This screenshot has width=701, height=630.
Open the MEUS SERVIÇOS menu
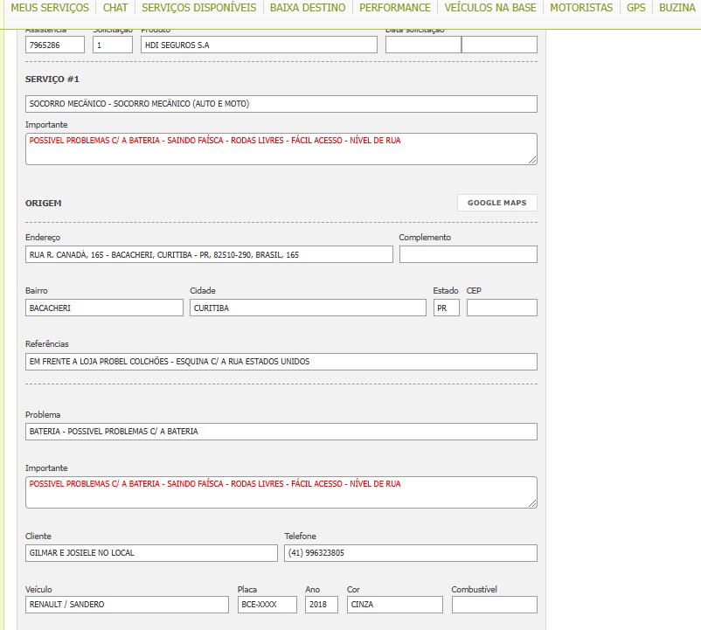[50, 8]
